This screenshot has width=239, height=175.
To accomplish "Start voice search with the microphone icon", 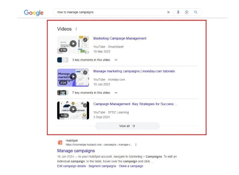I will pyautogui.click(x=178, y=12).
